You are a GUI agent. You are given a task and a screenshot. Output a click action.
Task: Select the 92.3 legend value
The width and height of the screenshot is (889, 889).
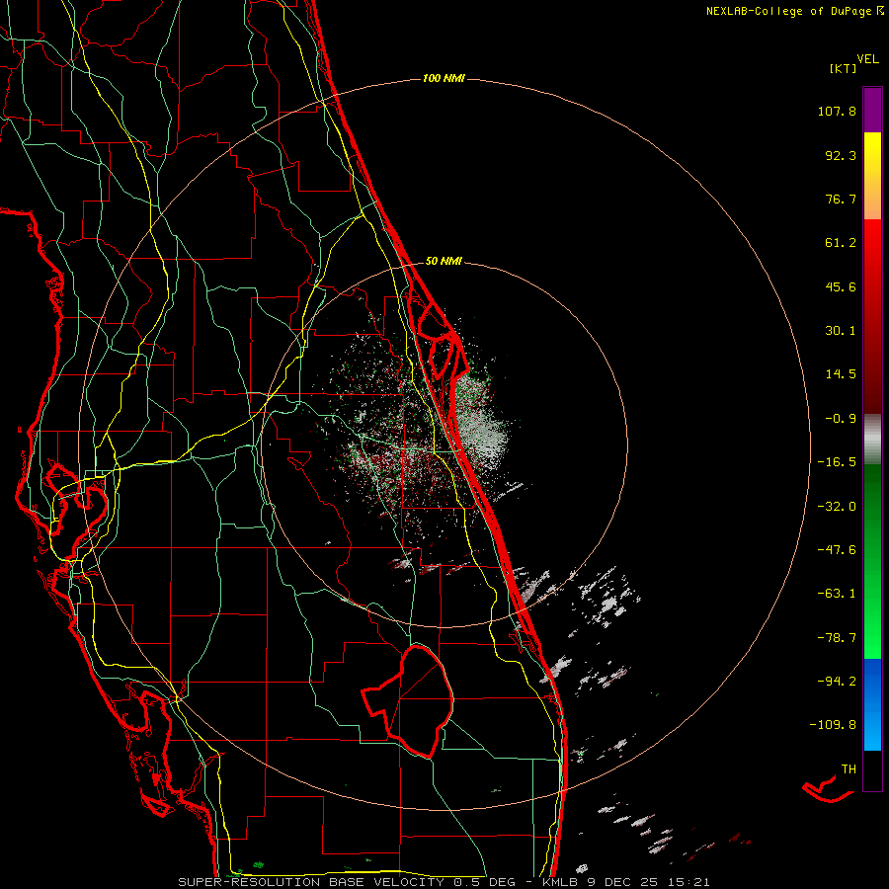click(841, 155)
